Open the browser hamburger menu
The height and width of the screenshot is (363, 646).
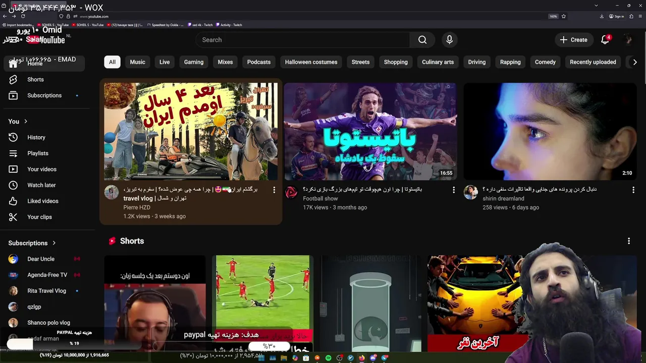(x=641, y=16)
